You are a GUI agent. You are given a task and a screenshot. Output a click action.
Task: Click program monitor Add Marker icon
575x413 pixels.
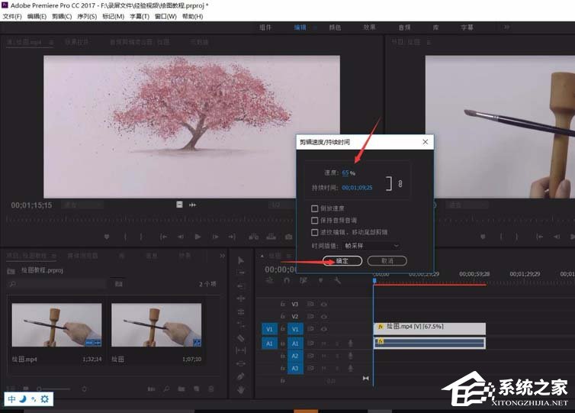(483, 237)
